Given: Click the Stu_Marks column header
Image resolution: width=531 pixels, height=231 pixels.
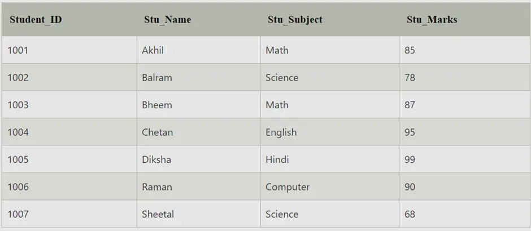Looking at the screenshot, I should coord(464,20).
